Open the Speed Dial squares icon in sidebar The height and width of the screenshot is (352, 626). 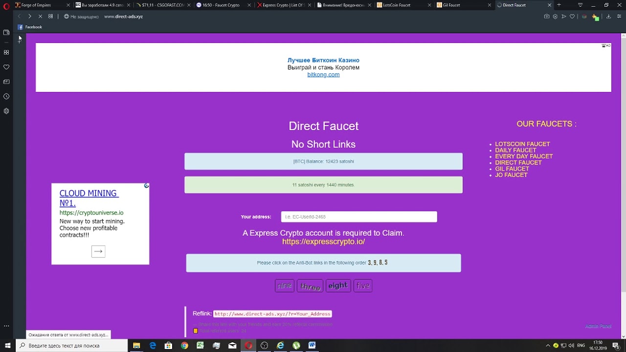[x=6, y=52]
